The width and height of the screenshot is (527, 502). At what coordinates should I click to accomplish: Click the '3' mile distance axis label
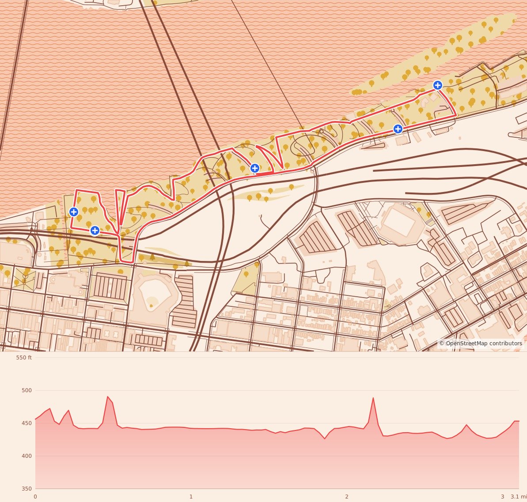point(502,497)
